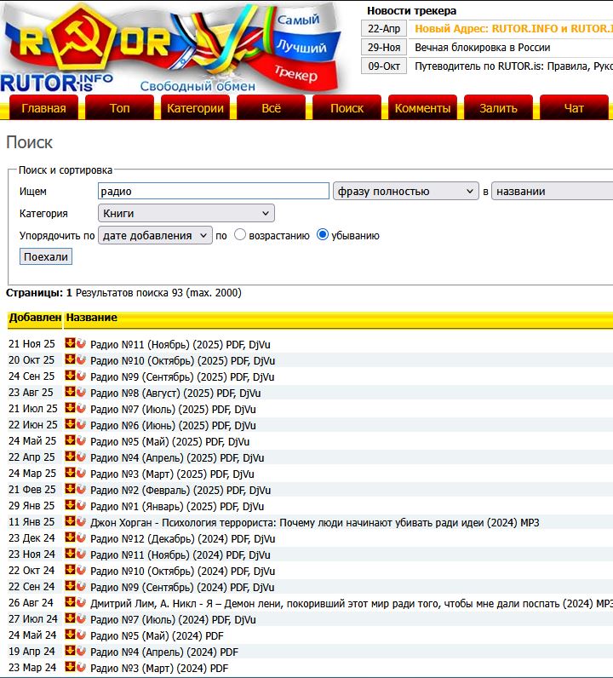613x678 pixels.
Task: Open the 'Вечная блокировка в России' news link
Action: click(482, 48)
